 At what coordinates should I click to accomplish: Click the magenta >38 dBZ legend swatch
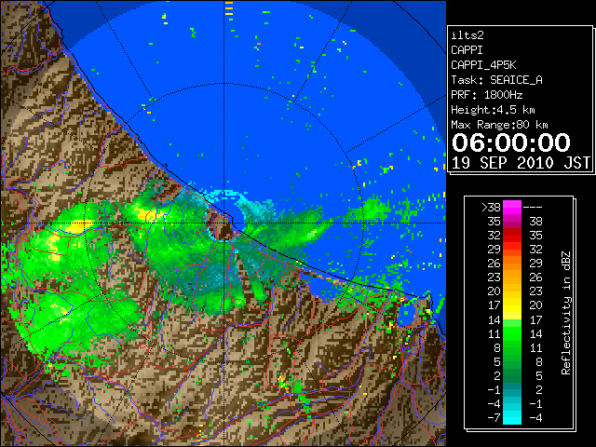(512, 207)
